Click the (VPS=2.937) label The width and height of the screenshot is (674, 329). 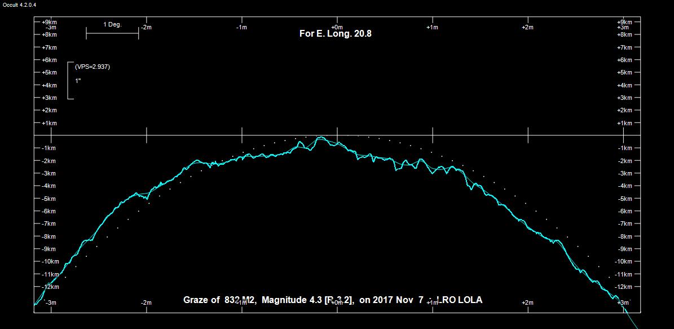point(92,67)
